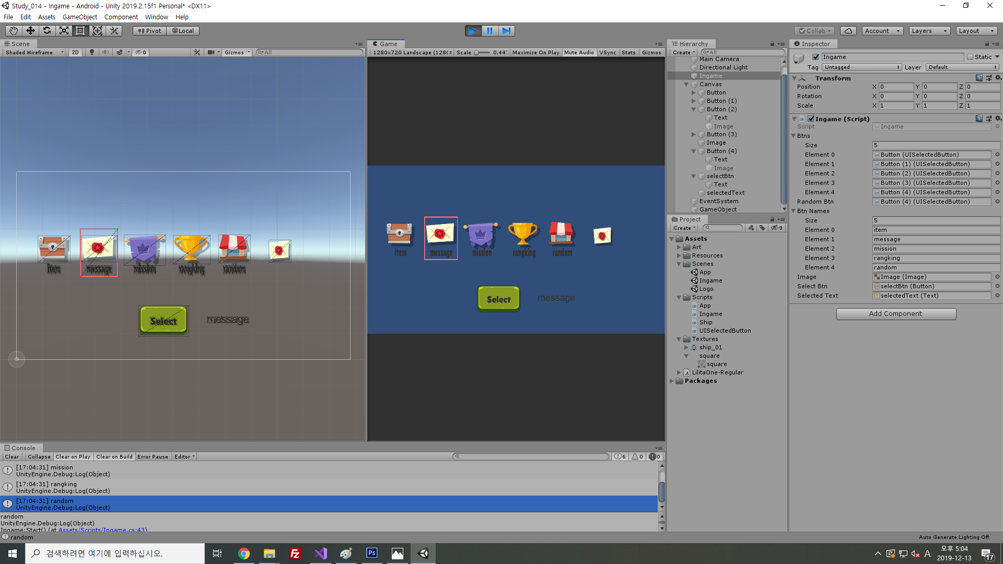Toggle the Ingame object active checkbox
This screenshot has width=1003, height=564.
click(815, 57)
